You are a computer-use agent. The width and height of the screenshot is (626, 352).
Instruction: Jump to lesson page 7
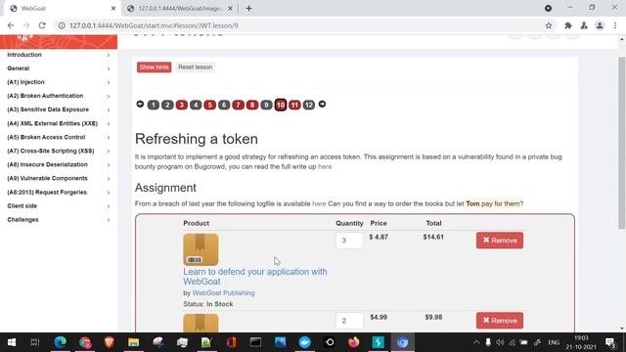coord(238,105)
